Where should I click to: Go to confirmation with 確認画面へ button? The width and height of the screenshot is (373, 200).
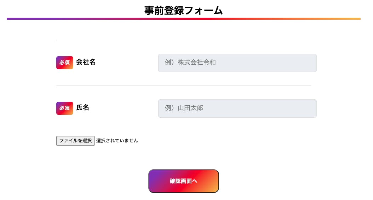point(183,181)
